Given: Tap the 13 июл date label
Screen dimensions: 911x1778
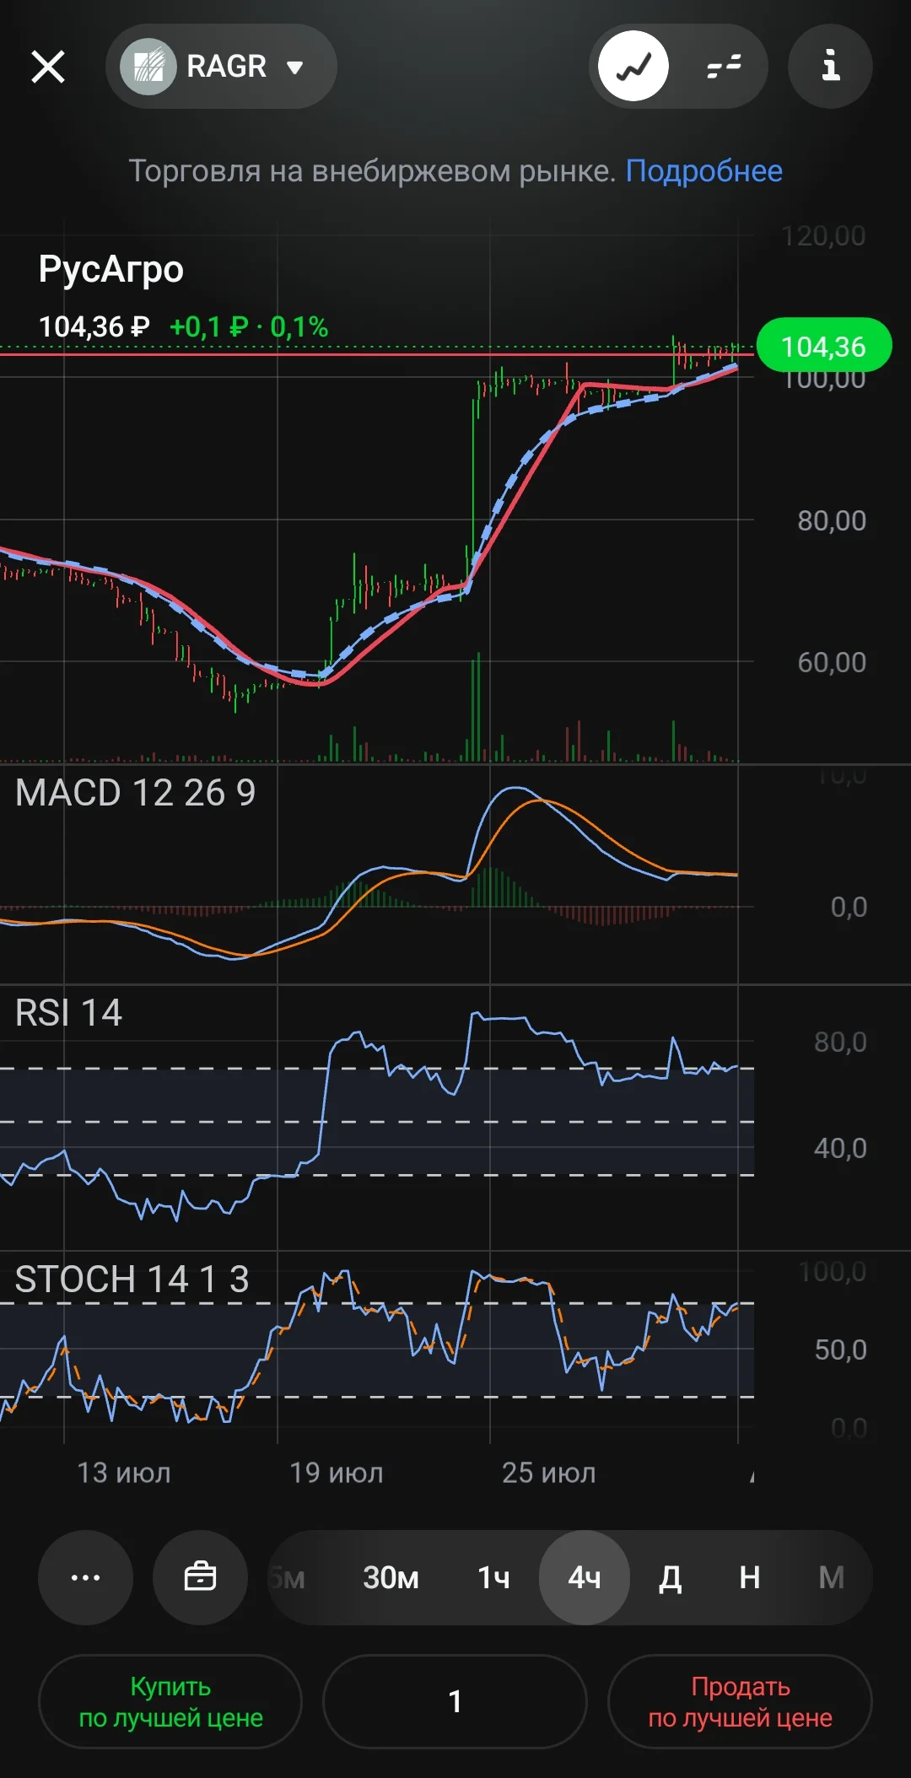Looking at the screenshot, I should [x=124, y=1473].
